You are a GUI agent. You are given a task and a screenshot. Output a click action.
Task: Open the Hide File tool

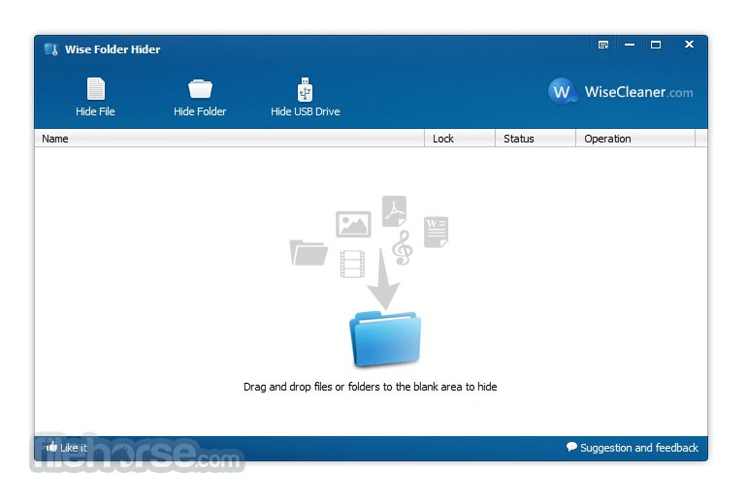pos(95,98)
